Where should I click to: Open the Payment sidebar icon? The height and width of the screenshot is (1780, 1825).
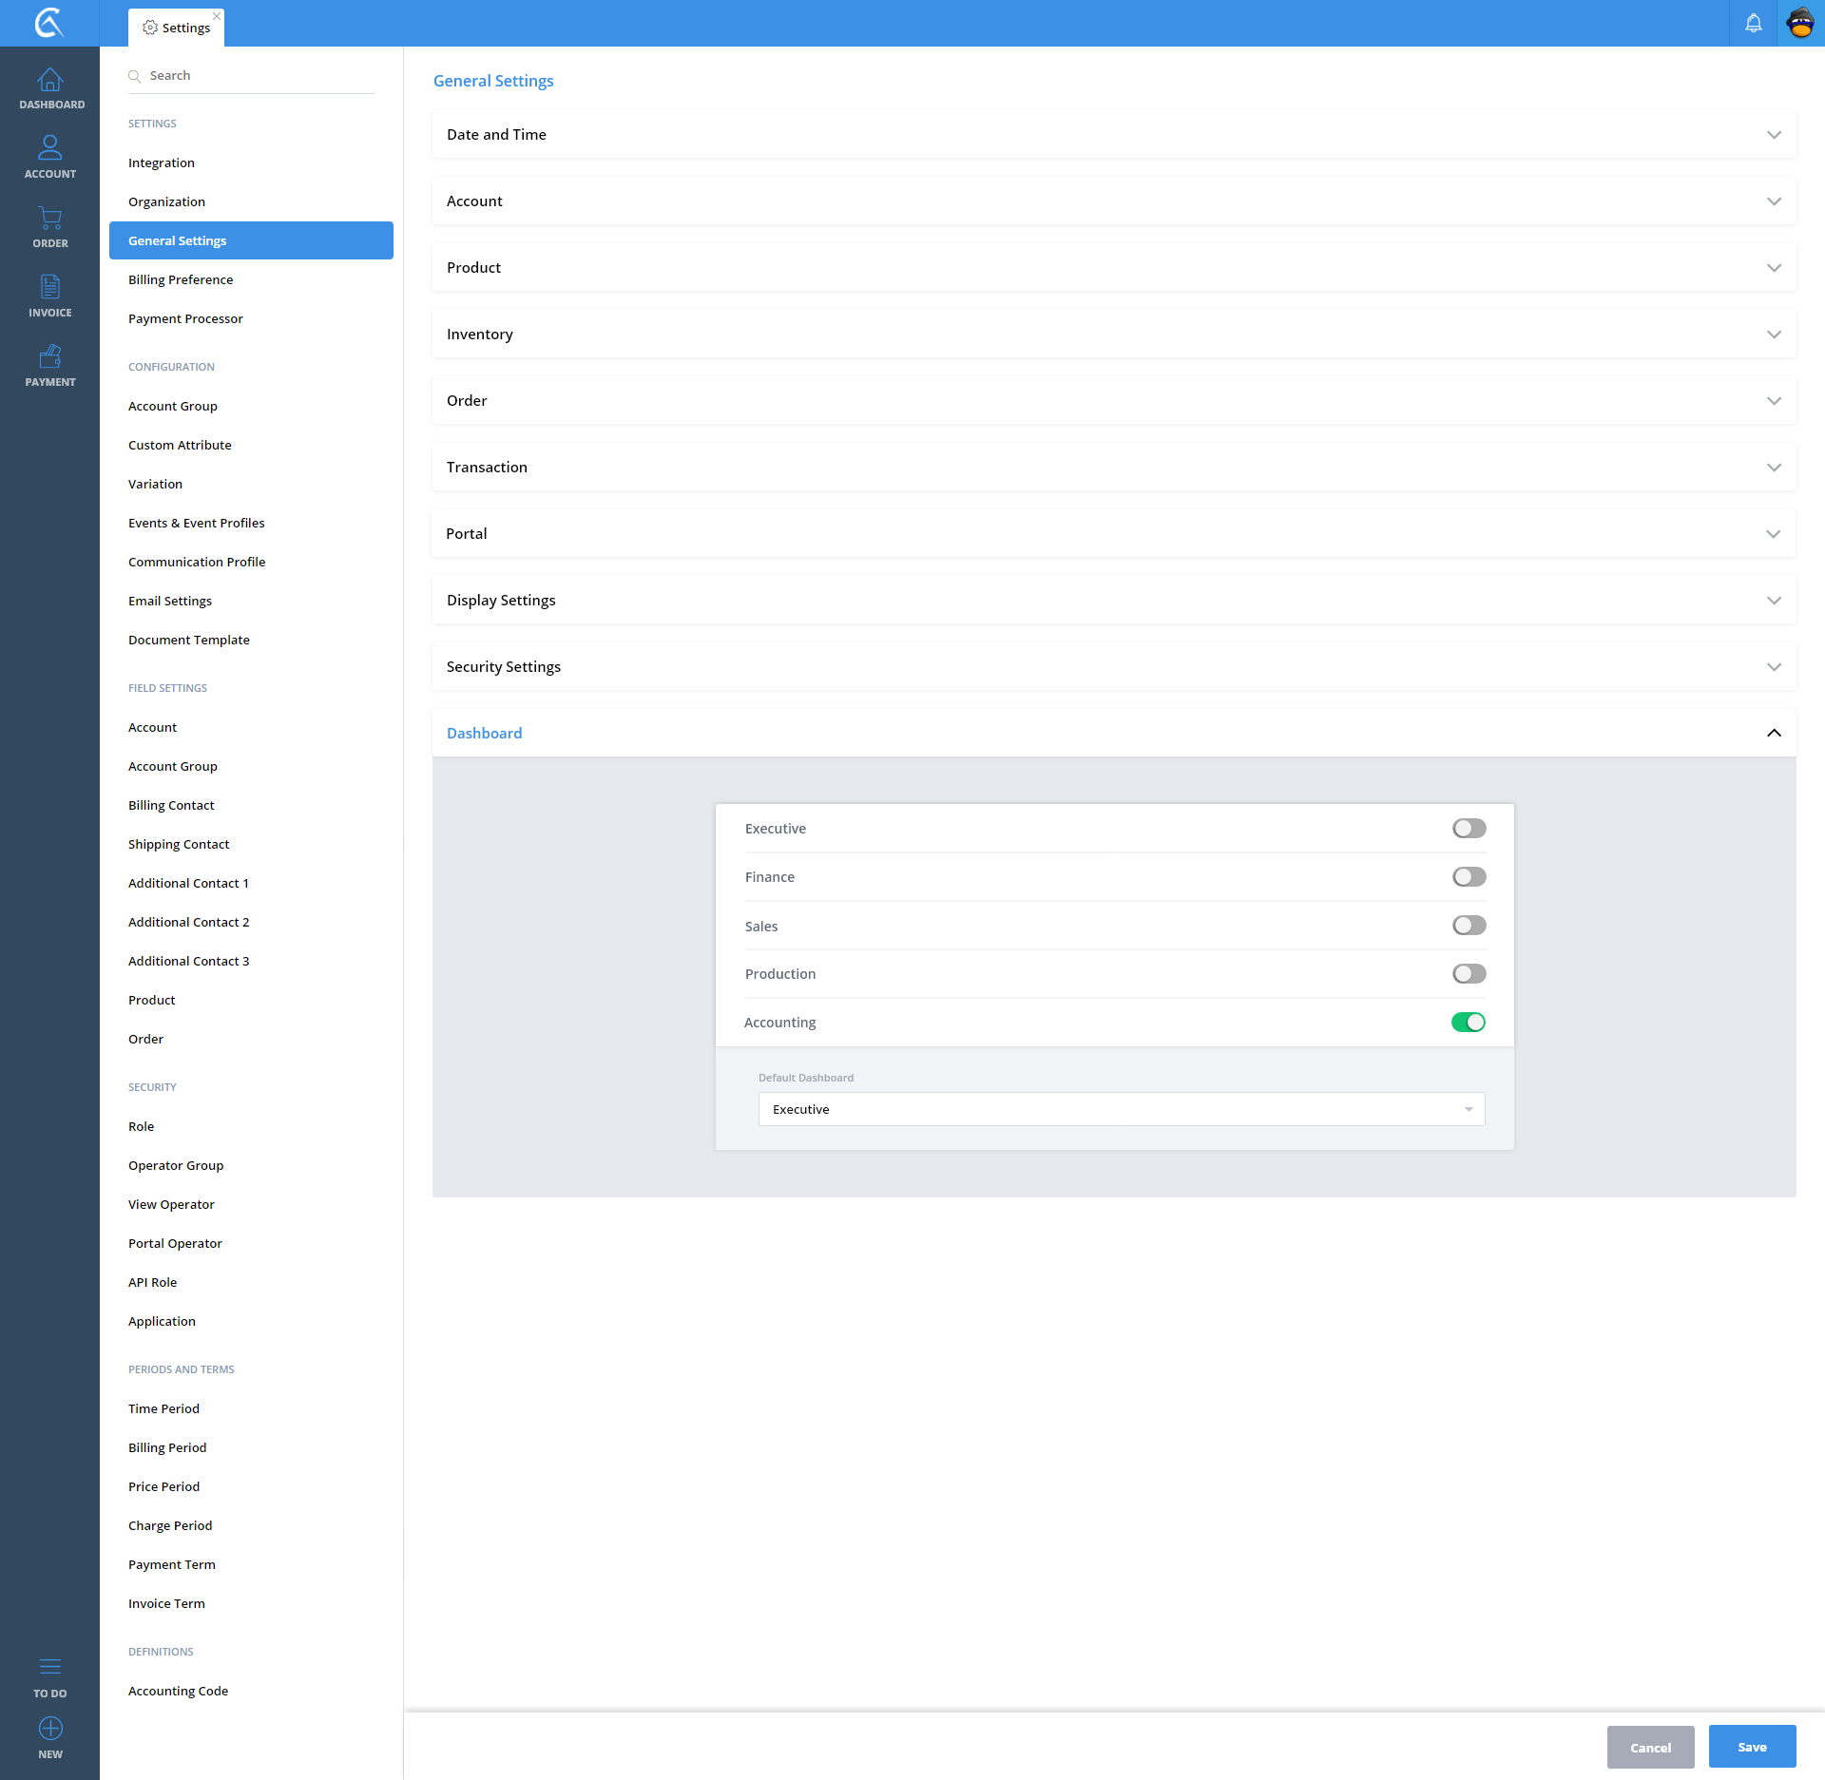[49, 357]
